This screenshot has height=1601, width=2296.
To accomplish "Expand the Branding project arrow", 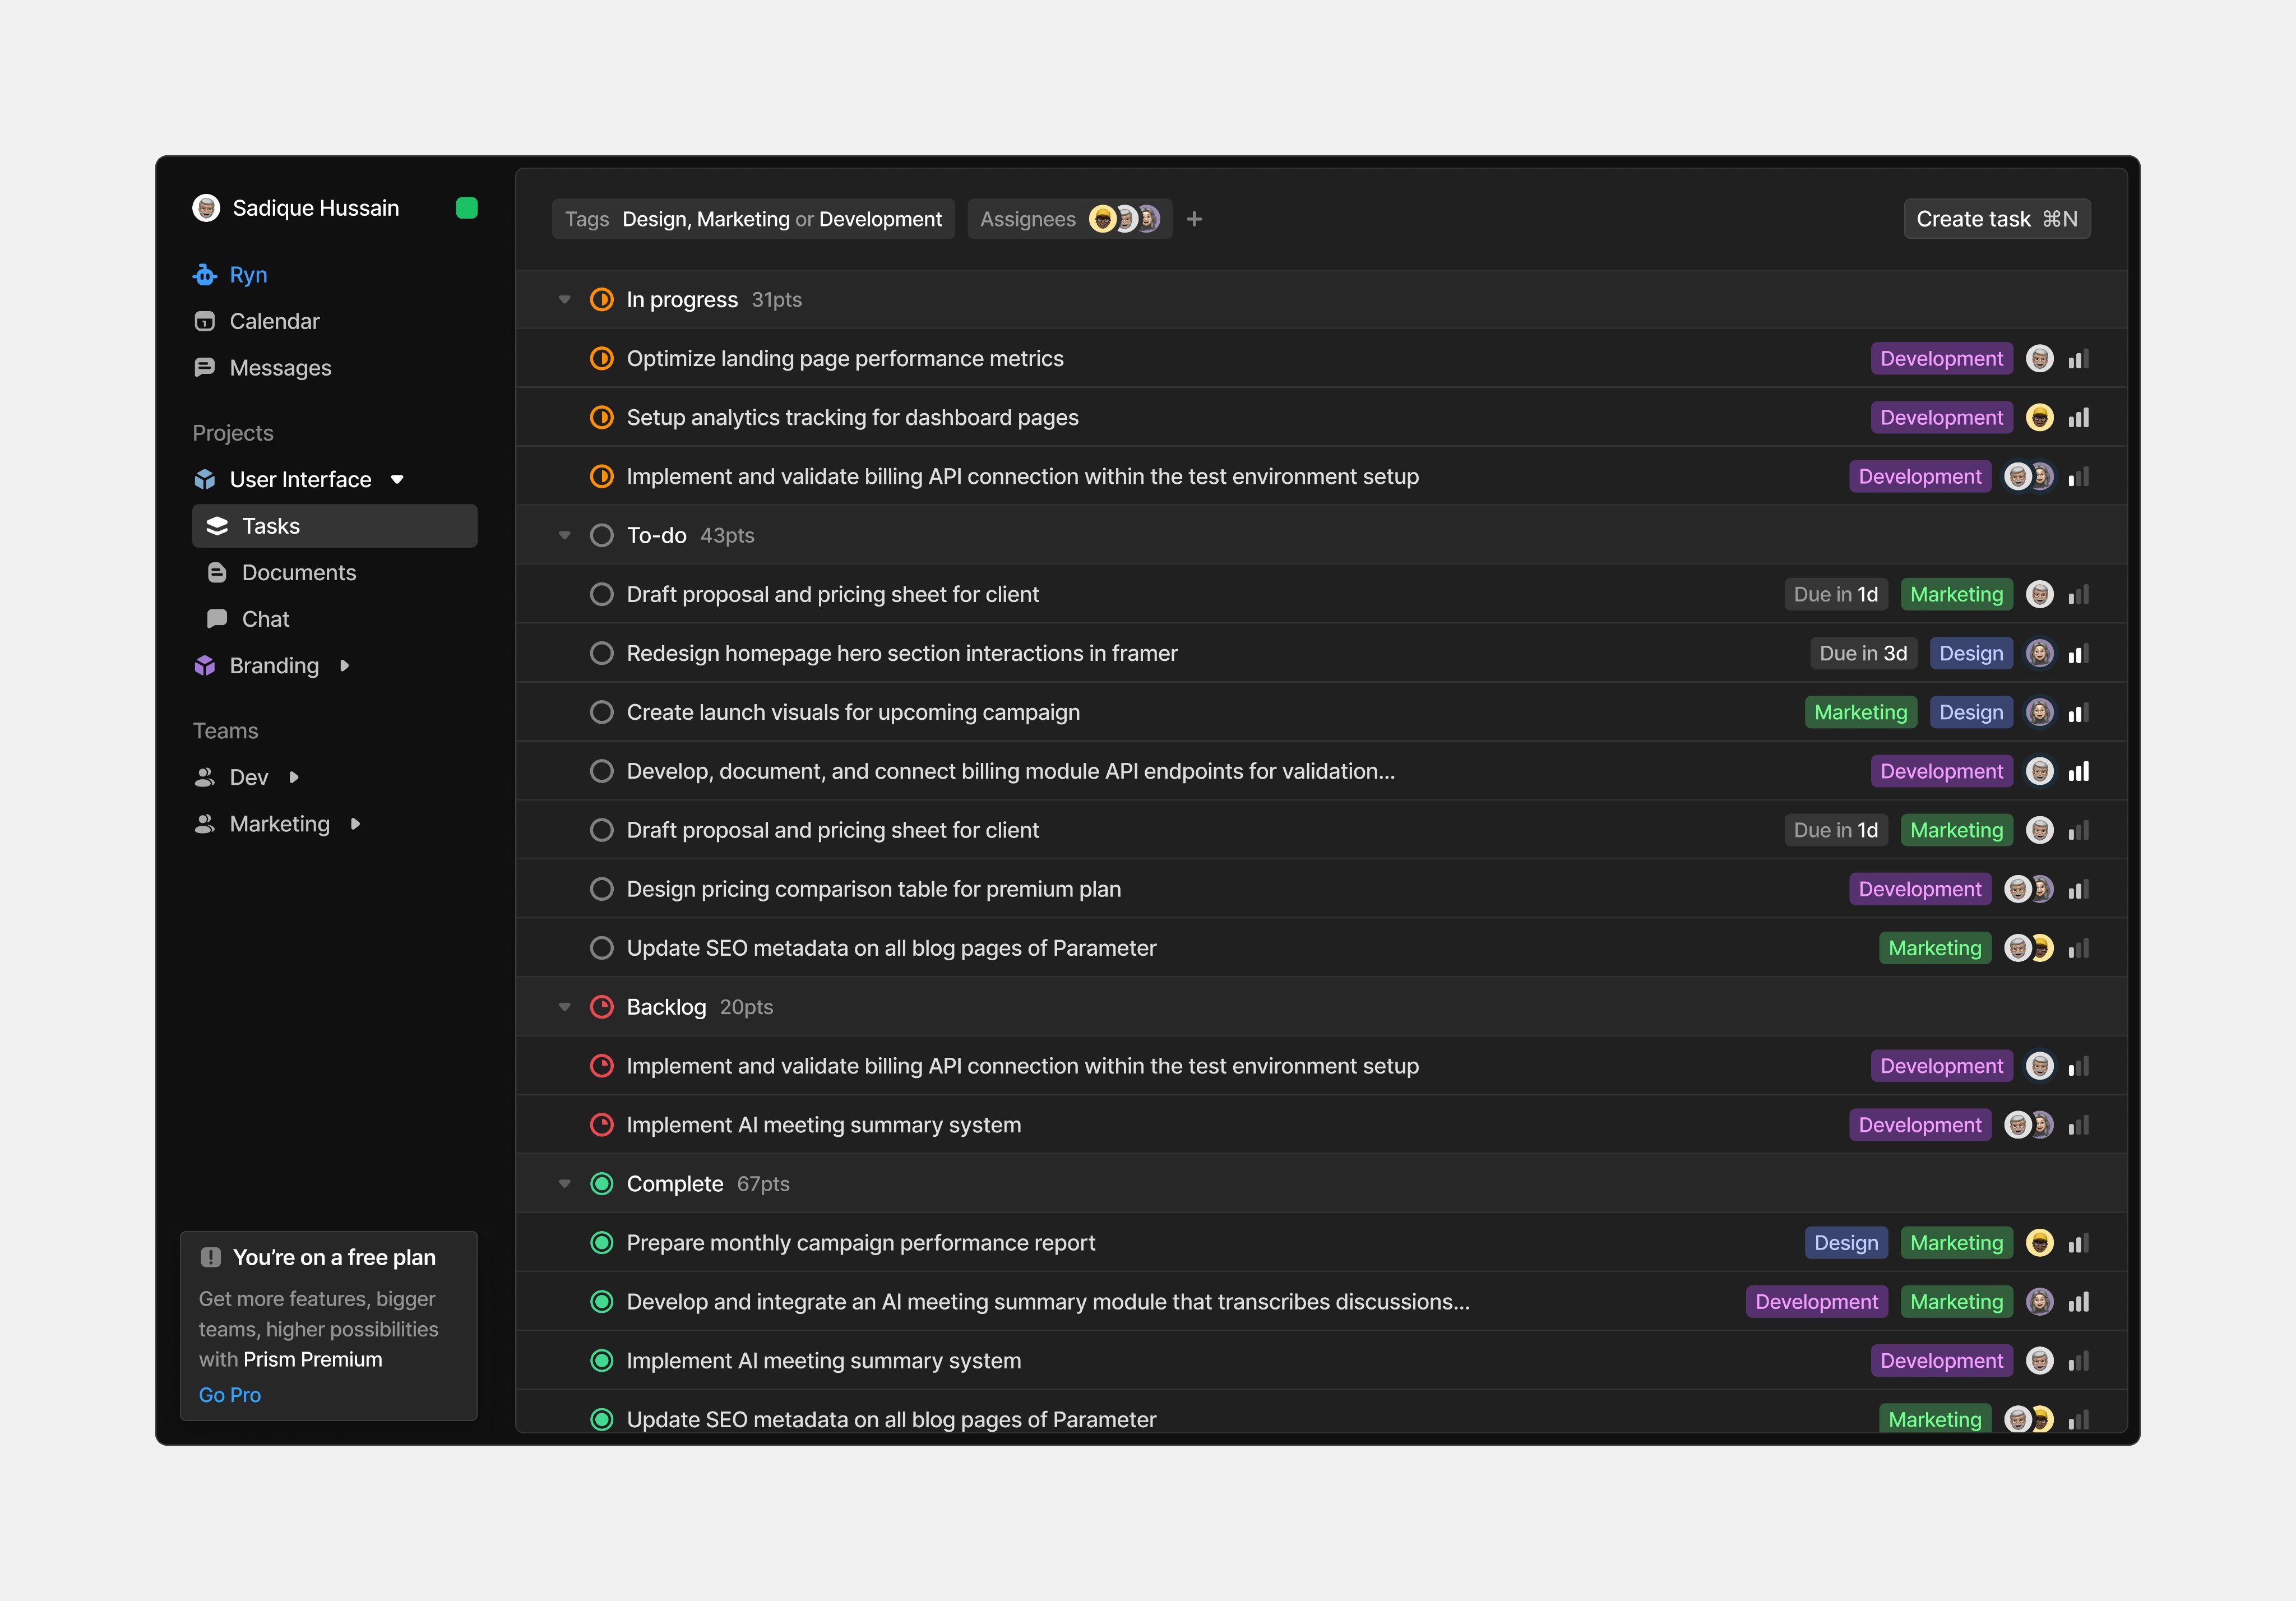I will [x=344, y=666].
